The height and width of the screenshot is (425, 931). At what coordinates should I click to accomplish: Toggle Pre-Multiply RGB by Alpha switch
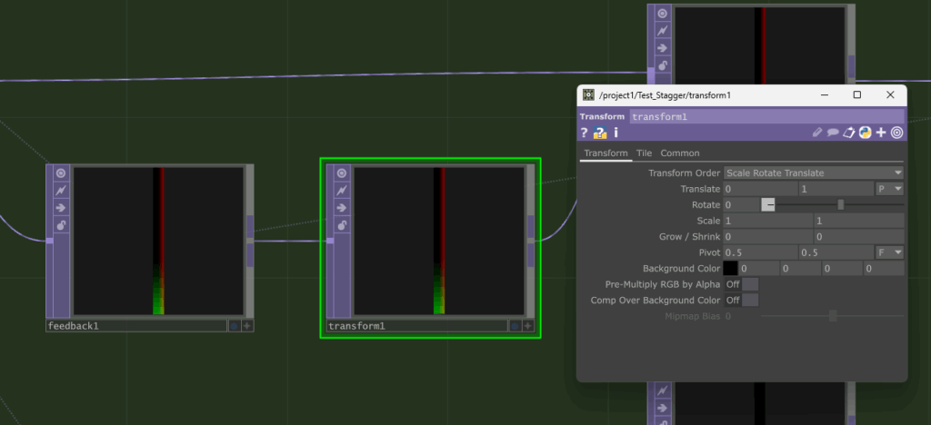tap(741, 284)
